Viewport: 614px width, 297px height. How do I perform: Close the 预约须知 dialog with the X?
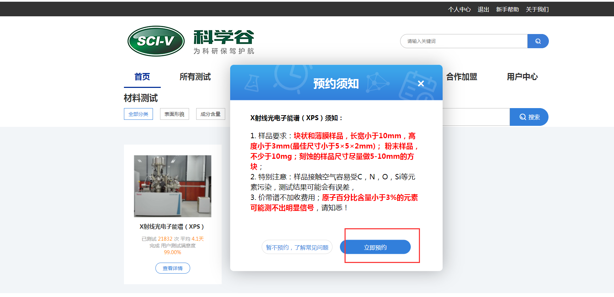tap(421, 84)
